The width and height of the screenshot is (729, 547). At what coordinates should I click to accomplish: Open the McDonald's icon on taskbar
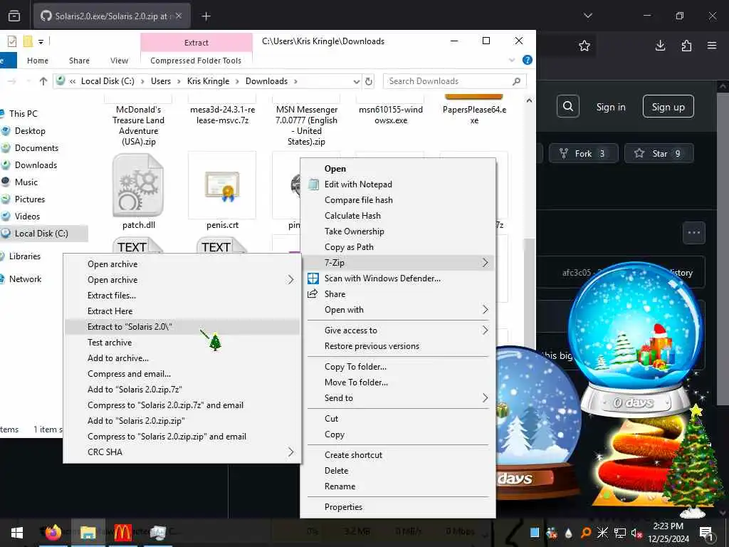122,533
